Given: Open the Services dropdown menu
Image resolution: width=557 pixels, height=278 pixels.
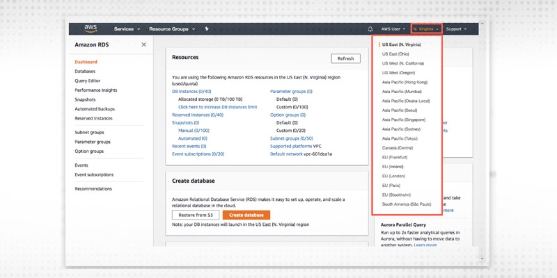Looking at the screenshot, I should point(127,29).
